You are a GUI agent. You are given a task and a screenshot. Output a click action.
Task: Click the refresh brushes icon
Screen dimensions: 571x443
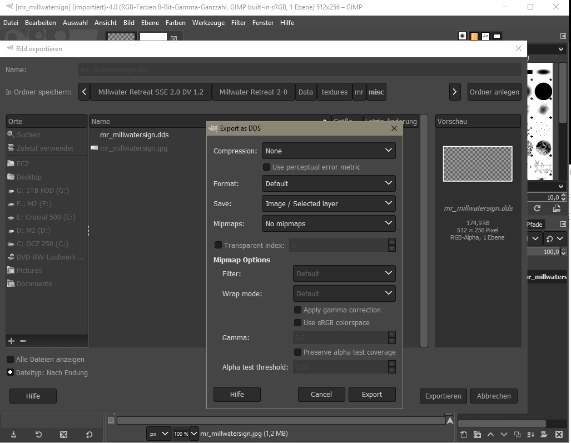[x=537, y=208]
